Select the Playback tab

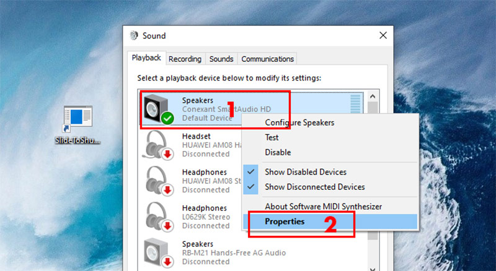point(146,58)
